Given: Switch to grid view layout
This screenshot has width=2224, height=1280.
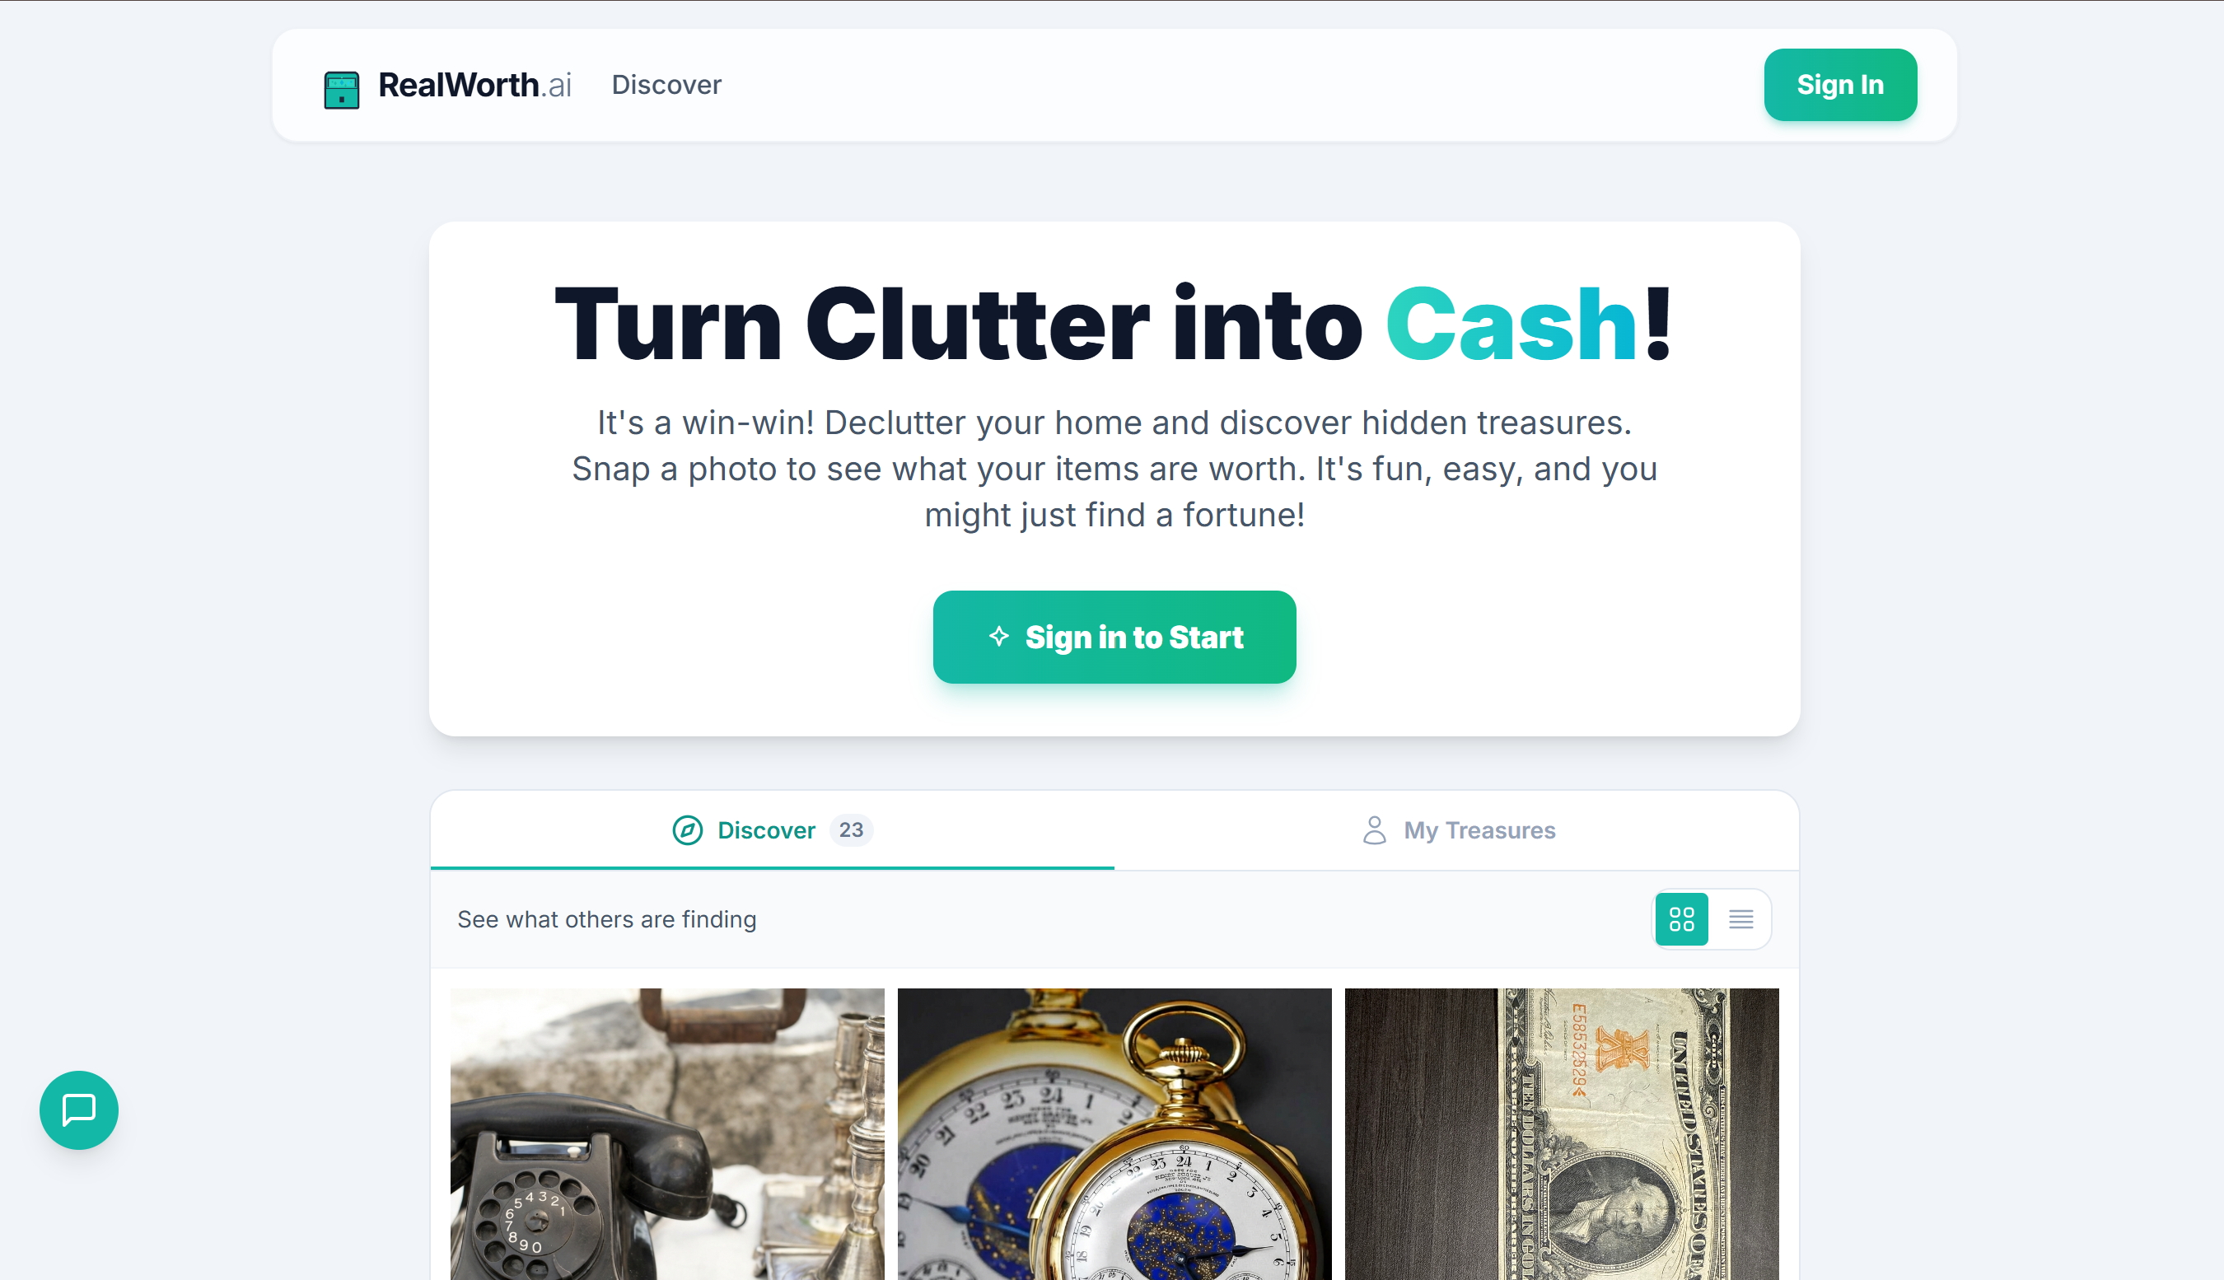Looking at the screenshot, I should click(1680, 918).
